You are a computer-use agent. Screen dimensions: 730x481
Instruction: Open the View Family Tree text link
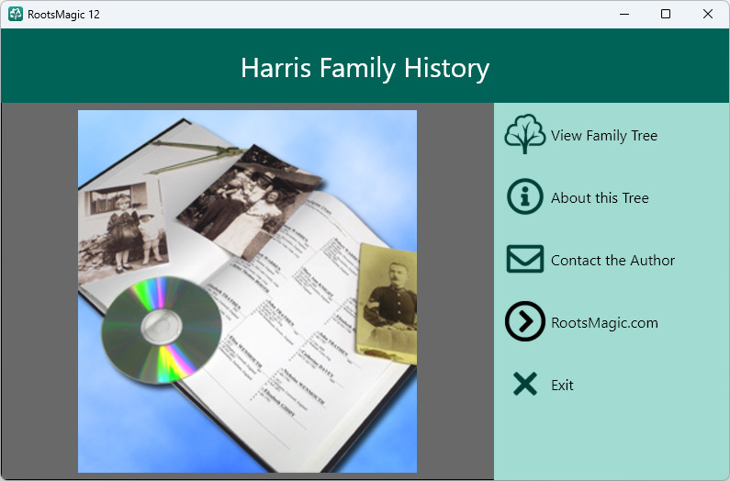604,136
